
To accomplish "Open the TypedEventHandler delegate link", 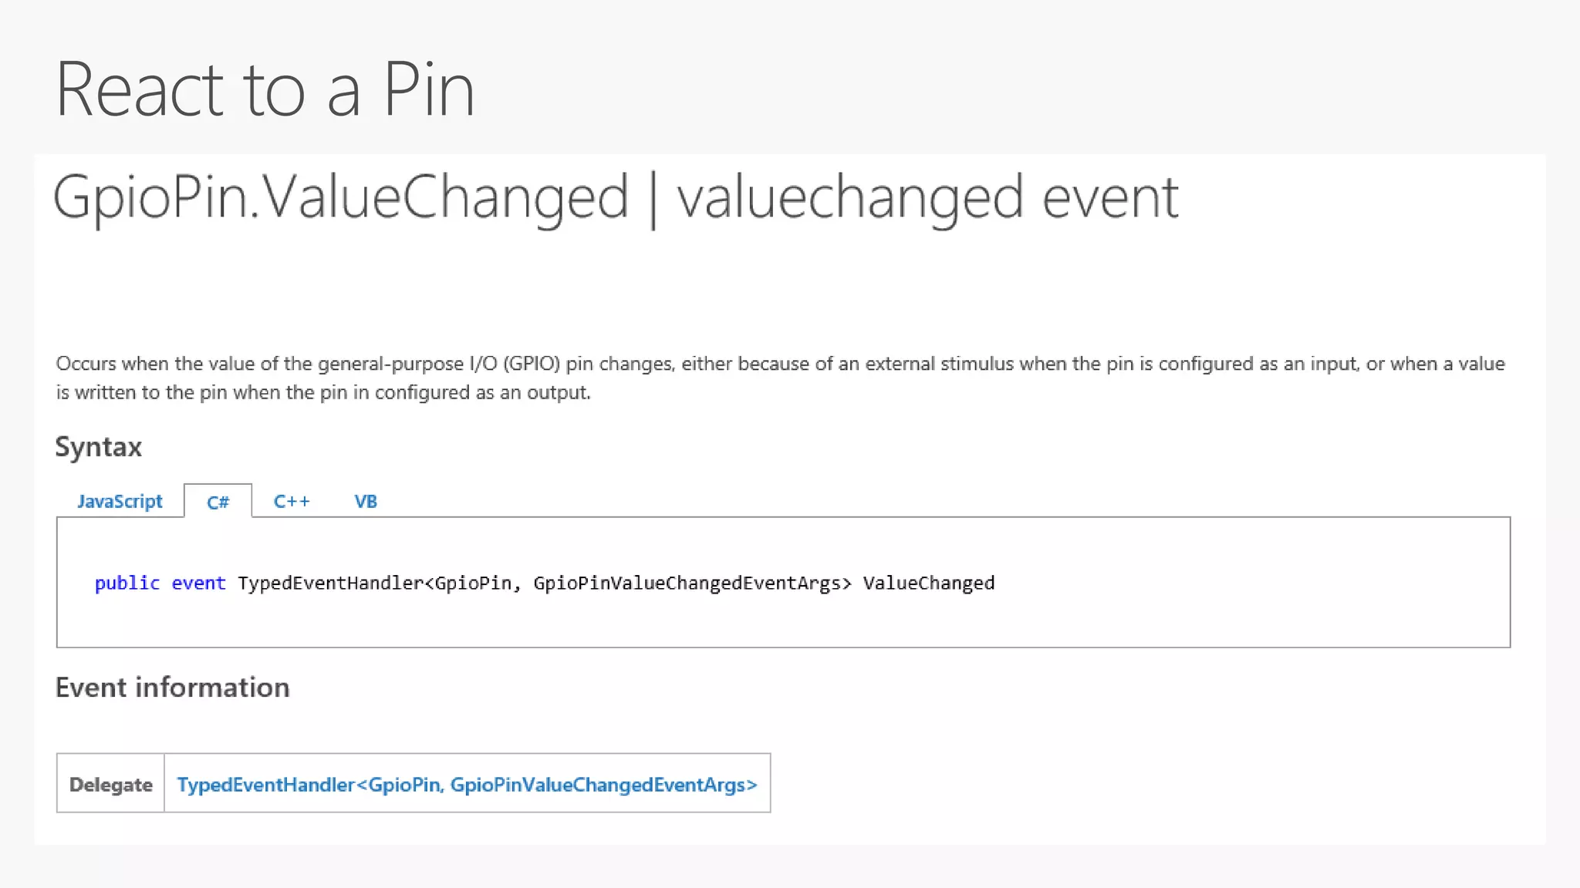I will (467, 785).
